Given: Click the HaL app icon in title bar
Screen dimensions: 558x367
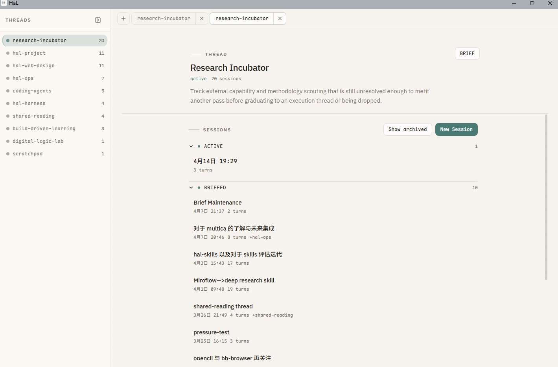Looking at the screenshot, I should 4,3.
